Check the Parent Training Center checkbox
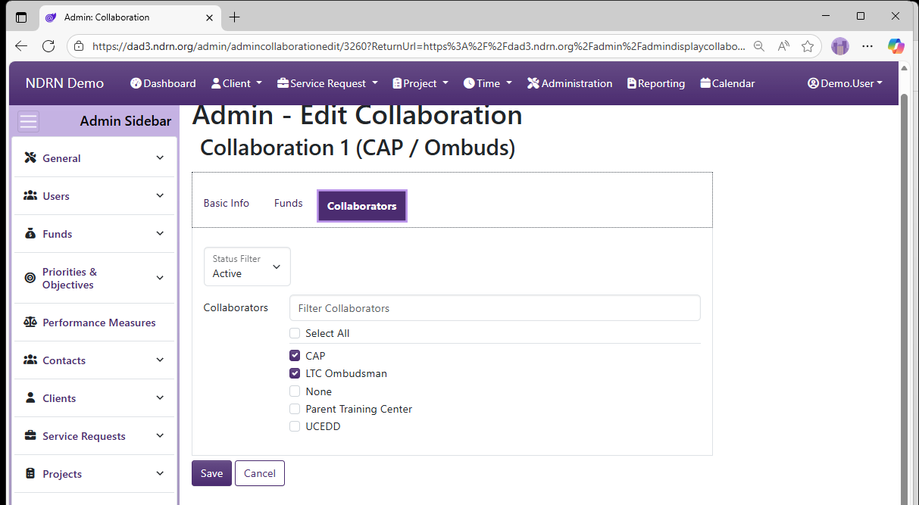Screen dimensions: 919x505 coord(295,409)
